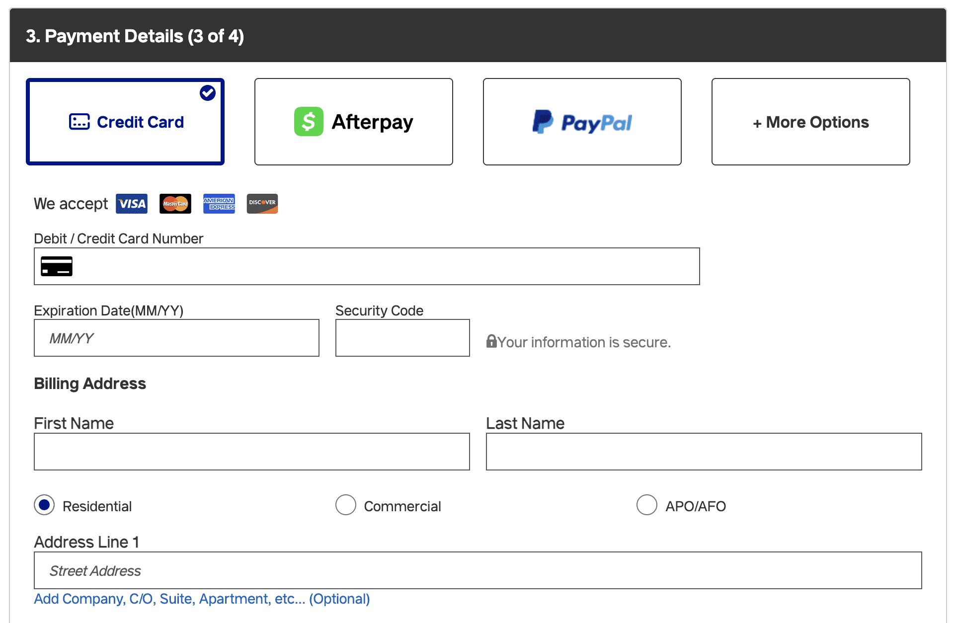Image resolution: width=956 pixels, height=623 pixels.
Task: Click the Discover card logo
Action: click(262, 204)
